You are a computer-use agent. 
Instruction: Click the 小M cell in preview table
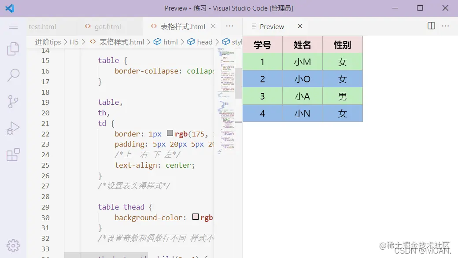coord(302,62)
